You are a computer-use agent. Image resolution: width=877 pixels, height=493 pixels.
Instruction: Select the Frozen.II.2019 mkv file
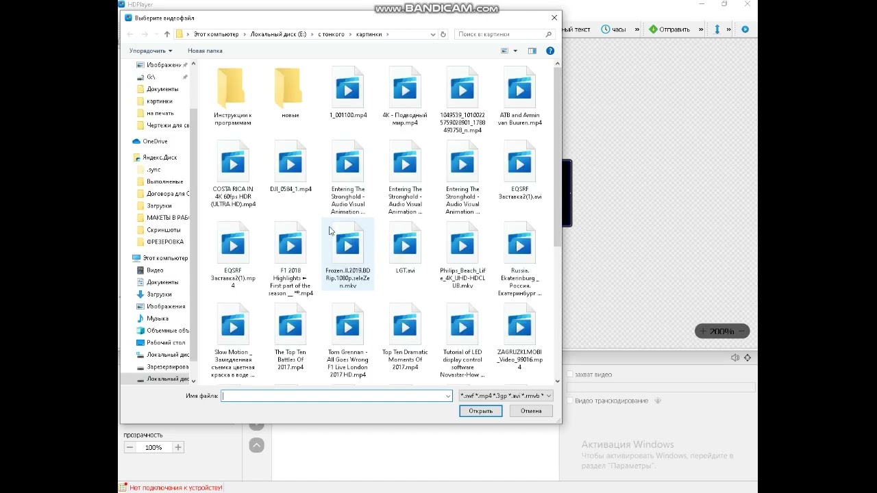coord(348,255)
